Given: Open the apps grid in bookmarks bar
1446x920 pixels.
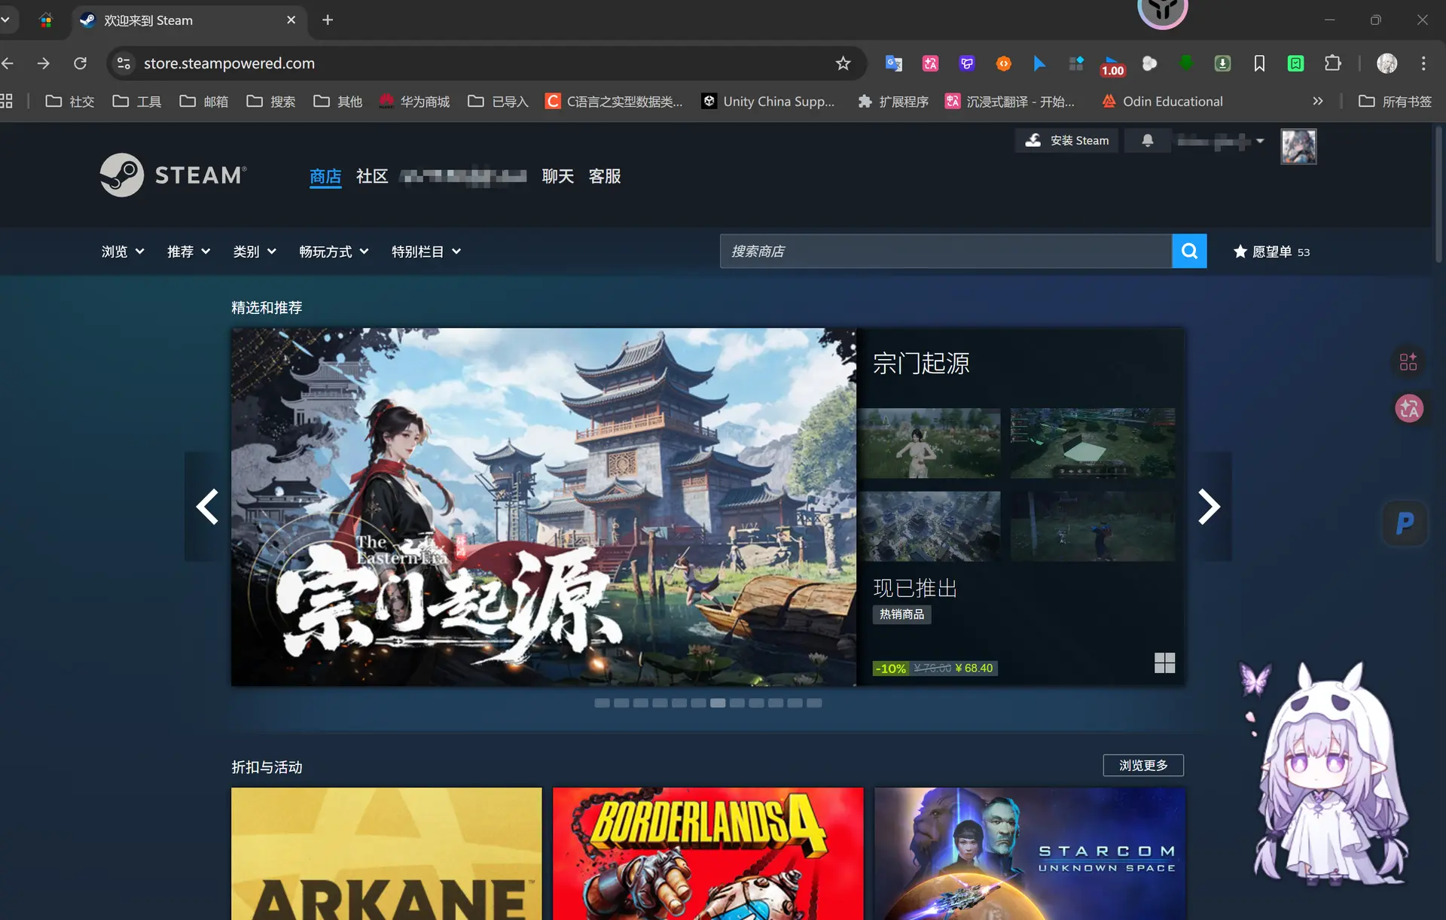Looking at the screenshot, I should pos(6,102).
